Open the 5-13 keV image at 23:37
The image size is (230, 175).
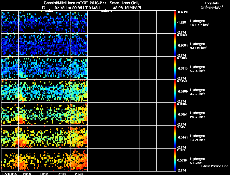(x=45, y=160)
